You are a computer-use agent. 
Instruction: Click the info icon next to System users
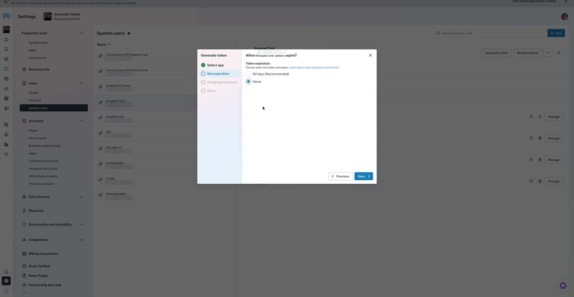tap(129, 33)
